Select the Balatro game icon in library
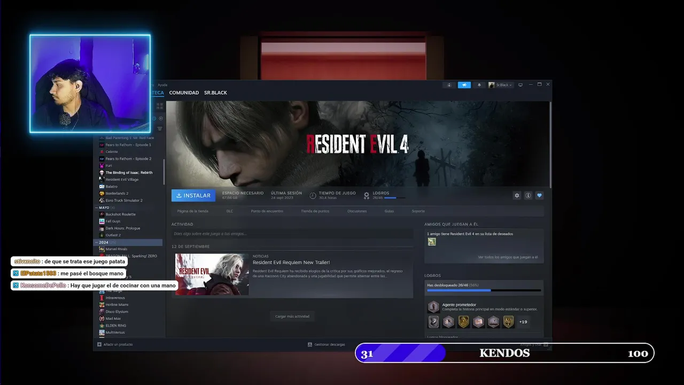Viewport: 684px width, 385px height. [x=102, y=187]
